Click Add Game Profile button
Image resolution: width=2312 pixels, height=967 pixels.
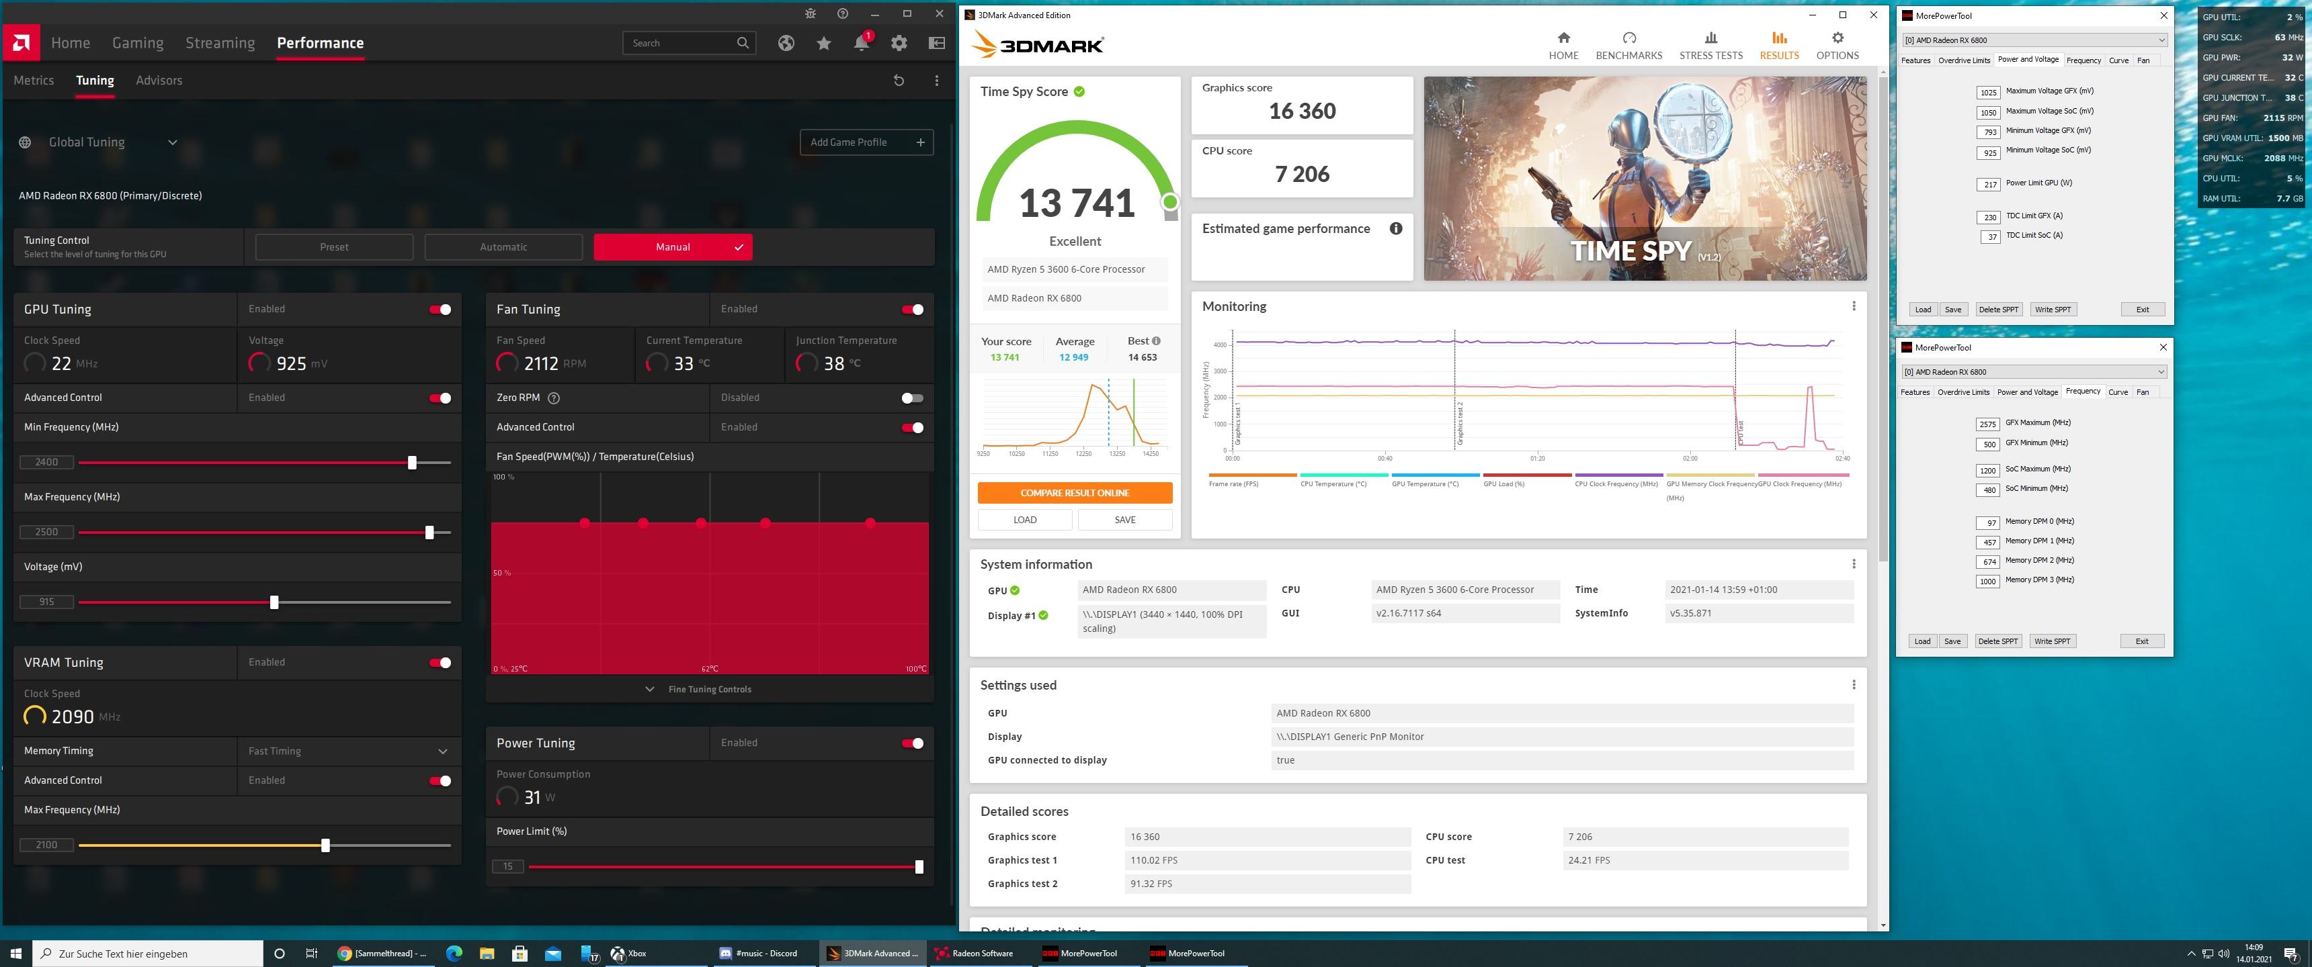866,142
